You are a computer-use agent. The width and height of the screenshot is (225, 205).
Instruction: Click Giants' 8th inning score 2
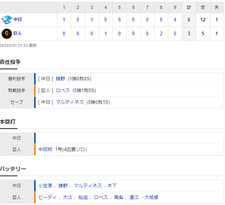point(161,34)
